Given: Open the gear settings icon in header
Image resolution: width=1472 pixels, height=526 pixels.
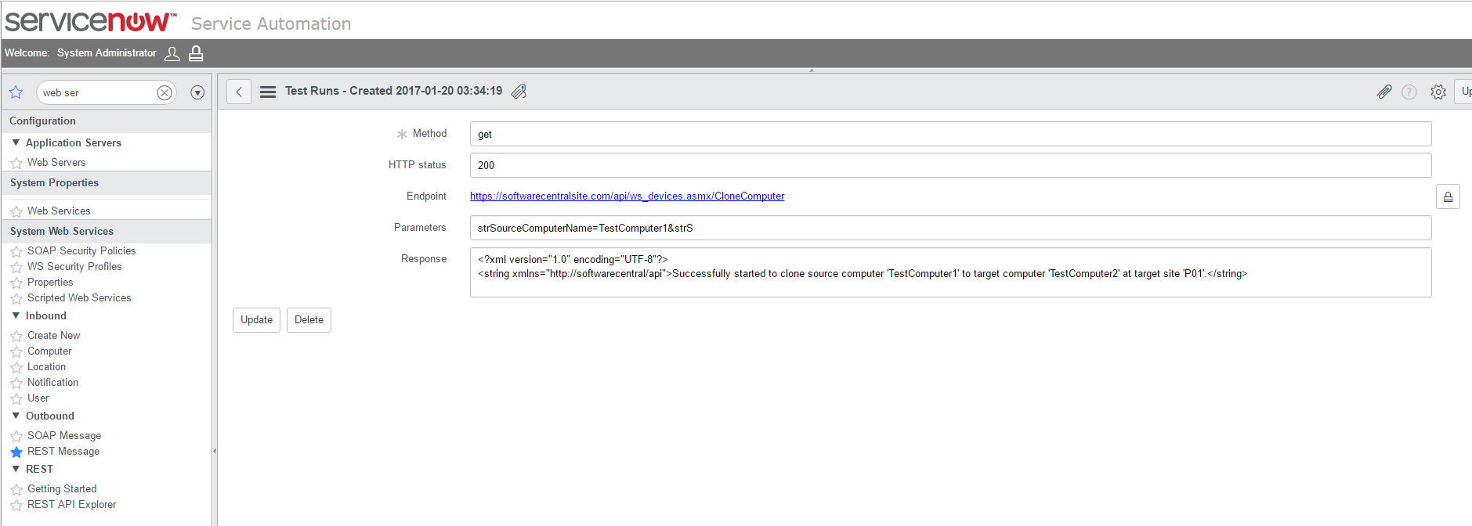Looking at the screenshot, I should click(1438, 92).
